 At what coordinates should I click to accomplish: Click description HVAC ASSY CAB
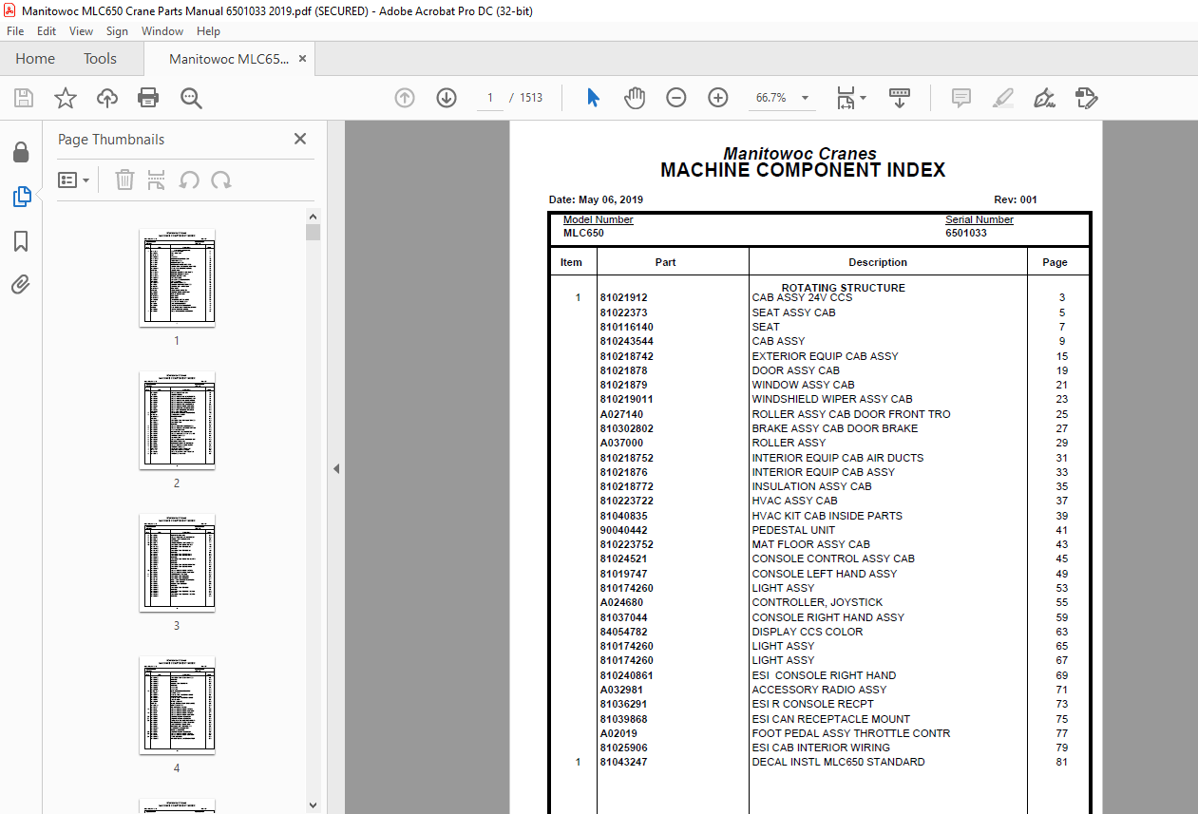tap(794, 501)
